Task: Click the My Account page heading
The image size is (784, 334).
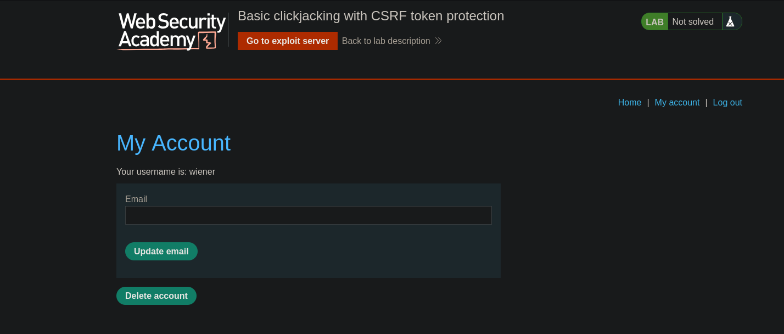Action: tap(173, 143)
